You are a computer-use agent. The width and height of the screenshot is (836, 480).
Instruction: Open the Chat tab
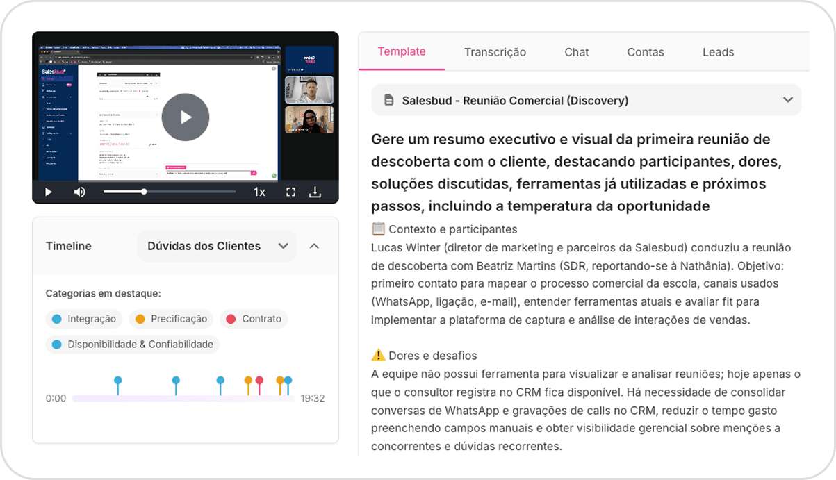[x=577, y=52]
